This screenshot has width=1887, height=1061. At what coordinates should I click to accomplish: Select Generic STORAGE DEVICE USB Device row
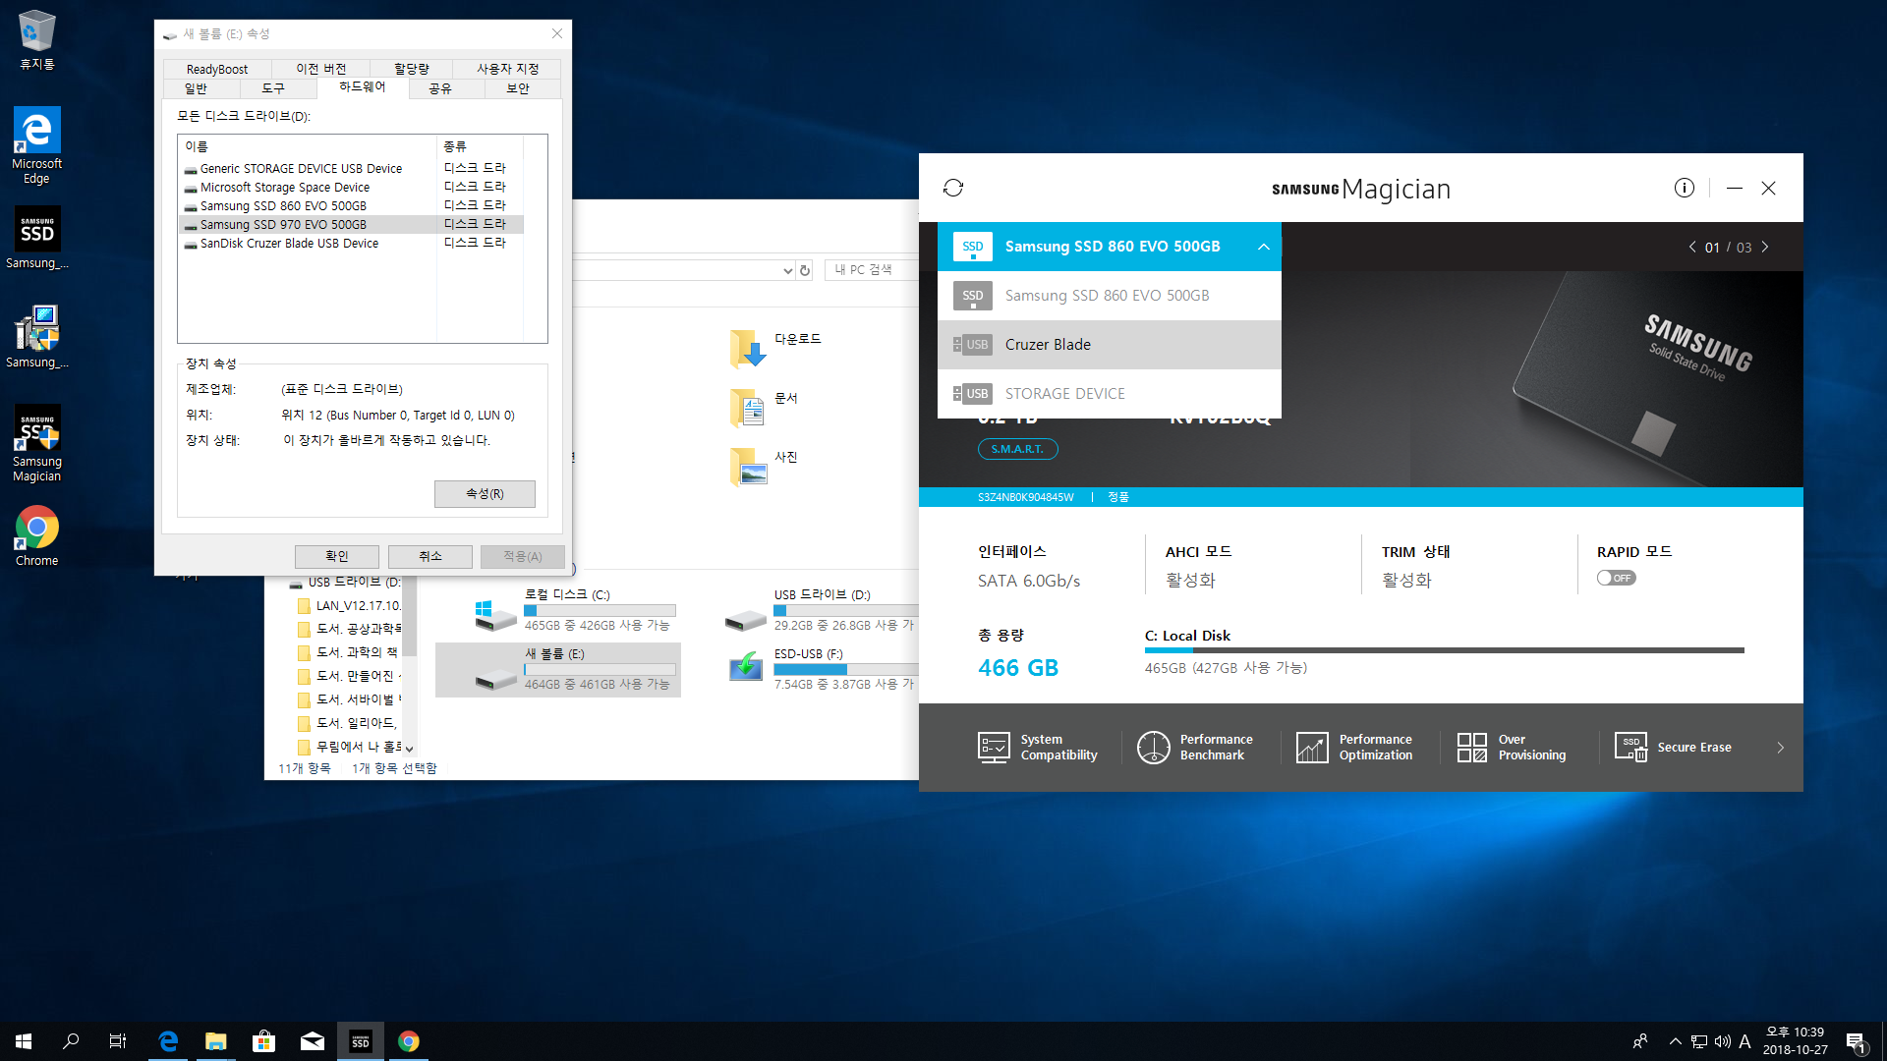point(351,169)
